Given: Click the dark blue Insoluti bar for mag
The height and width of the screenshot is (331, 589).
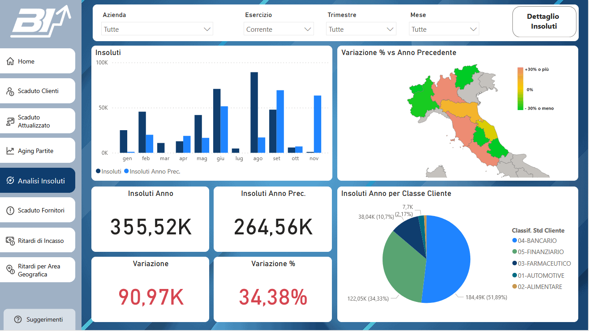Looking at the screenshot, I should click(198, 134).
